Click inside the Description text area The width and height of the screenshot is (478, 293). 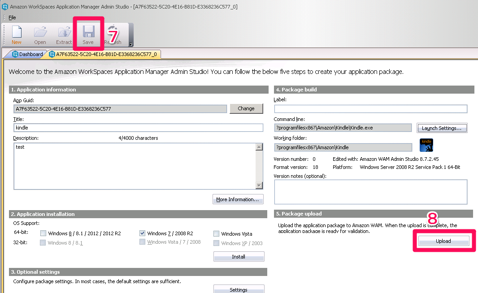point(135,166)
